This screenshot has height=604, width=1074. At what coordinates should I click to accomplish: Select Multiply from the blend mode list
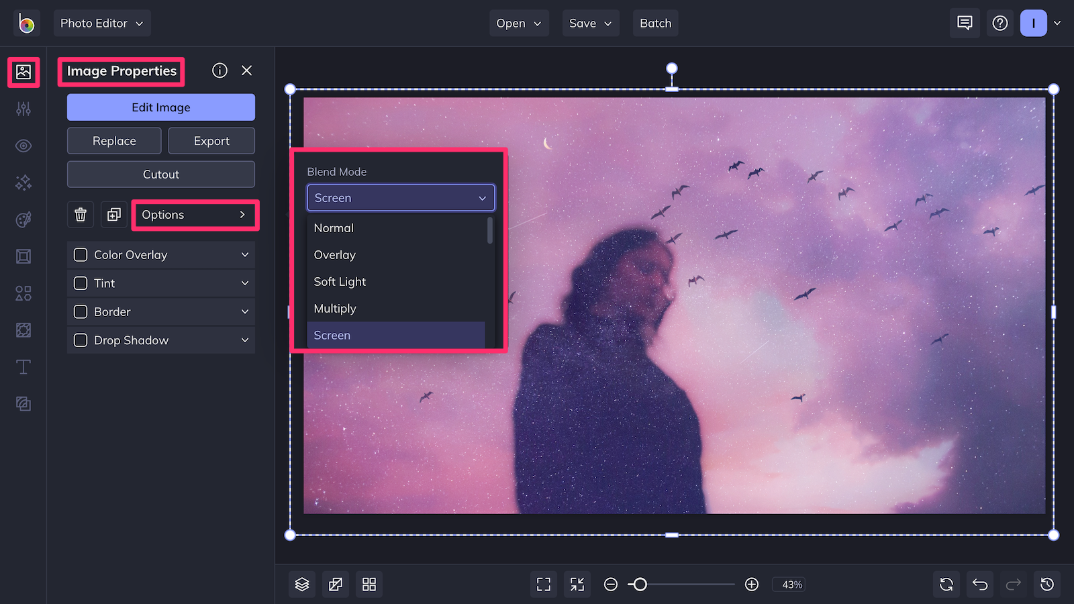coord(335,308)
